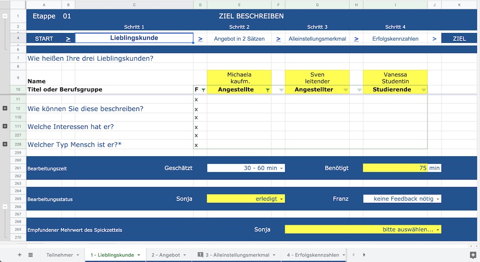Click the '>' link after 'Angebot in 2 Sätzen'

tap(278, 39)
